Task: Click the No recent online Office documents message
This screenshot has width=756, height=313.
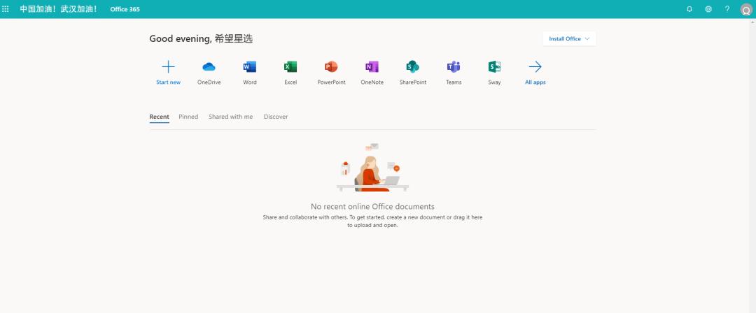Action: tap(372, 207)
